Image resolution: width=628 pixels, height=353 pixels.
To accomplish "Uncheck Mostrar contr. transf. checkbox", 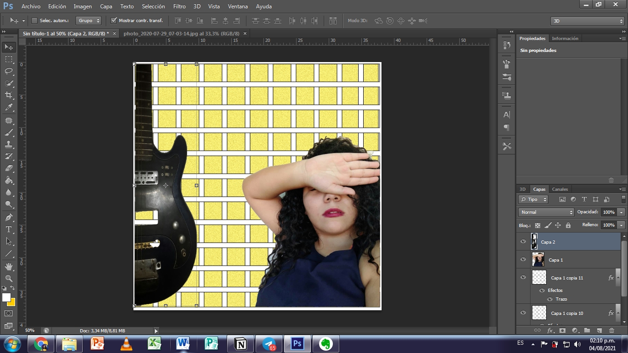I will click(x=114, y=21).
